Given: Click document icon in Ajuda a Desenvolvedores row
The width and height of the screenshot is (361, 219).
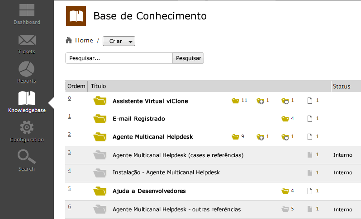Looking at the screenshot, I should 310,191.
